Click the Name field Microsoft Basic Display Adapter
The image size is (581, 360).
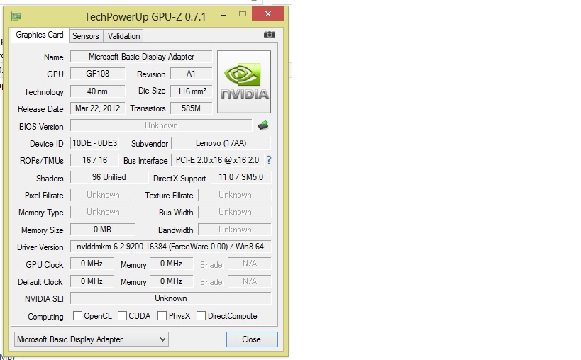(141, 57)
